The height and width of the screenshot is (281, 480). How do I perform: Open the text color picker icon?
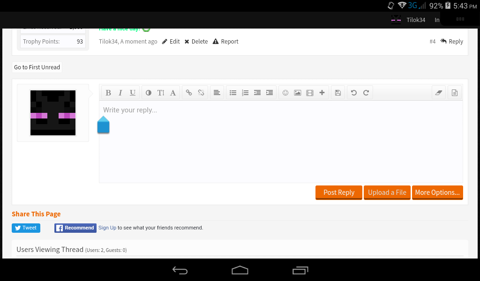coord(149,93)
